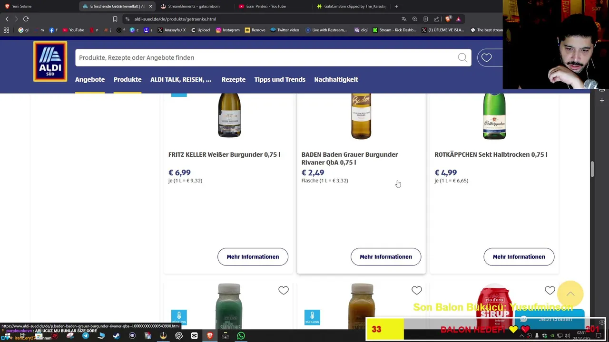Click the Baden wine bottle image
This screenshot has height=342, width=609.
361,116
